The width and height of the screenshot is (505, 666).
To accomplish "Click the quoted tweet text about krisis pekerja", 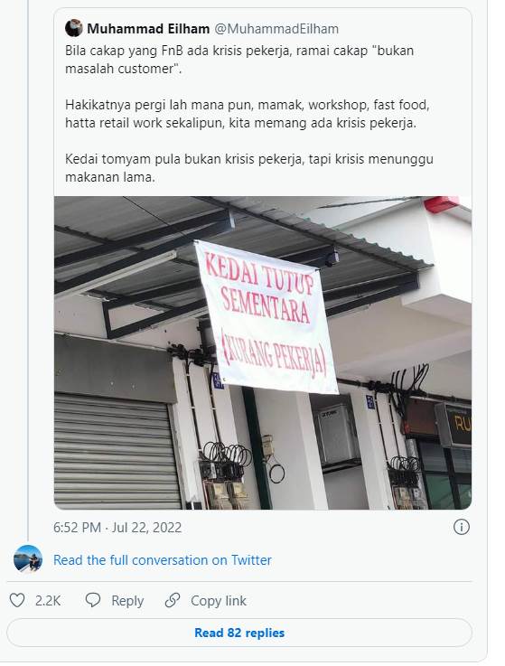I will 239,60.
